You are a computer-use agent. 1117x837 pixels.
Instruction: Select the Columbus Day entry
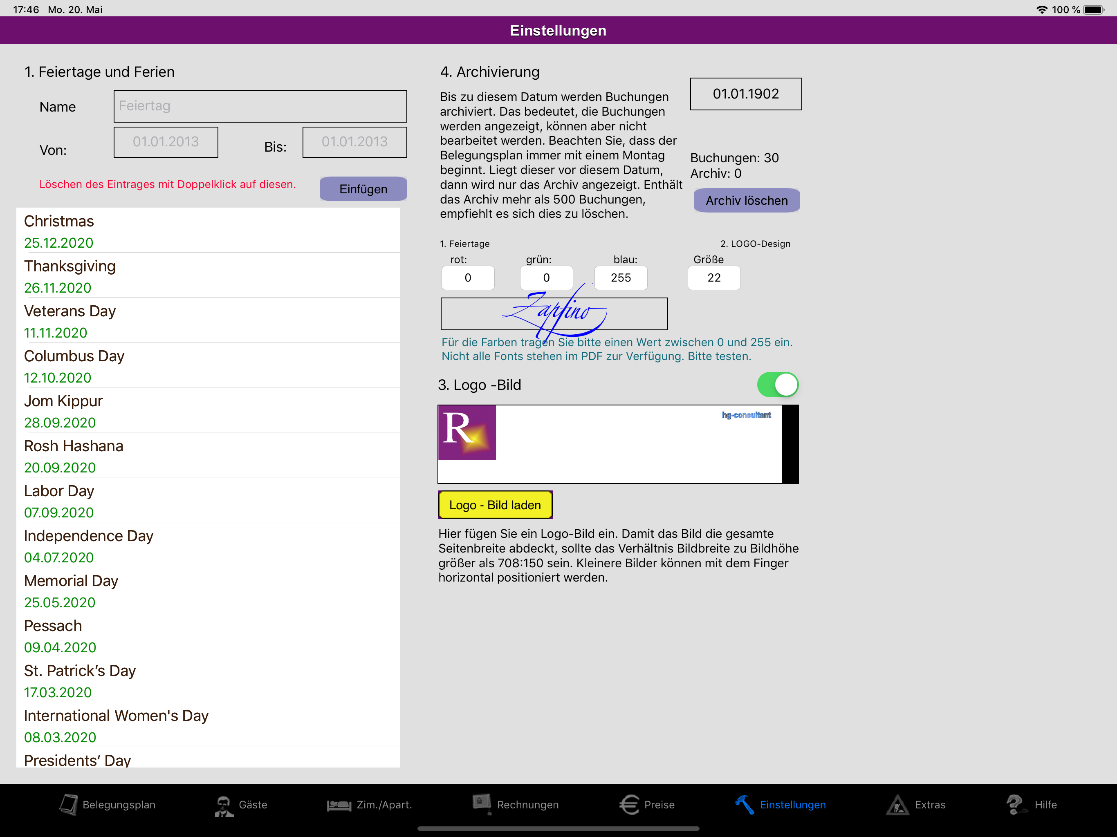[208, 365]
